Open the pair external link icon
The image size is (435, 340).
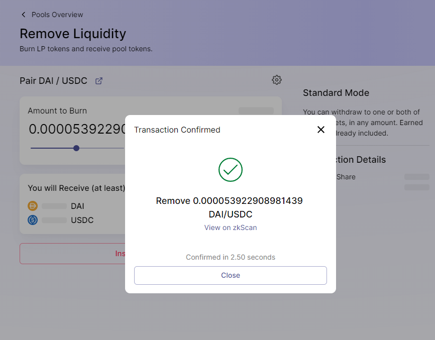pyautogui.click(x=99, y=81)
